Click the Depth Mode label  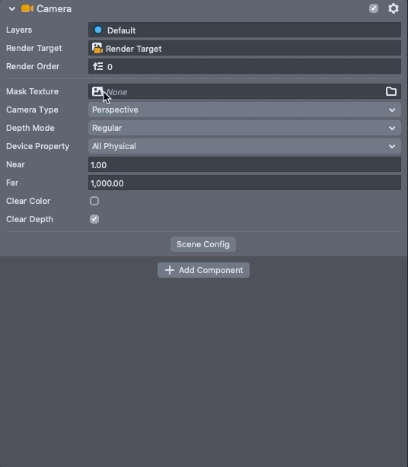[x=30, y=128]
